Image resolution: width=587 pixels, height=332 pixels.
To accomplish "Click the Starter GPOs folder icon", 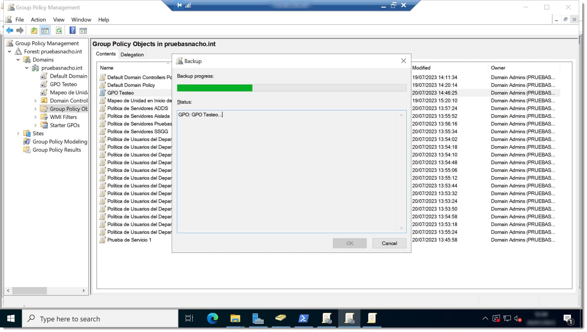I will point(44,125).
